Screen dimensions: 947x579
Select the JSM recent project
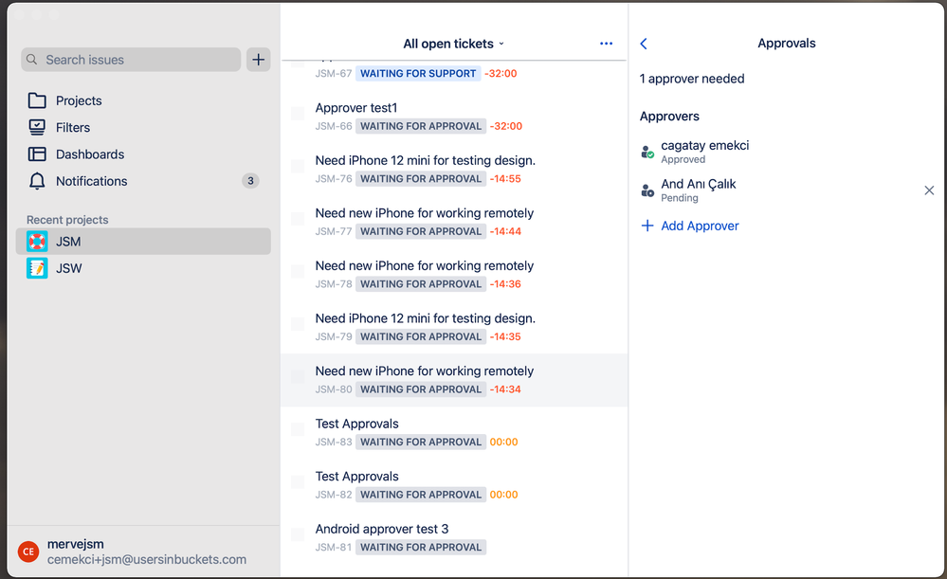click(143, 242)
